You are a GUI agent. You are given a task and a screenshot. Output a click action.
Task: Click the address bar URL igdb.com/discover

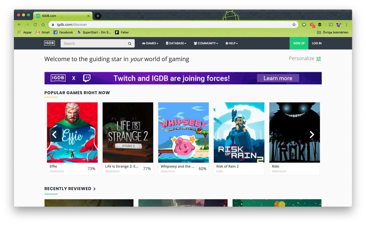(x=72, y=25)
